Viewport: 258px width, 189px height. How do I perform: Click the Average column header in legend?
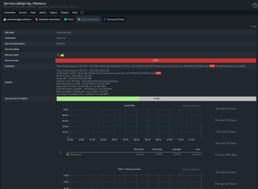[177, 149]
